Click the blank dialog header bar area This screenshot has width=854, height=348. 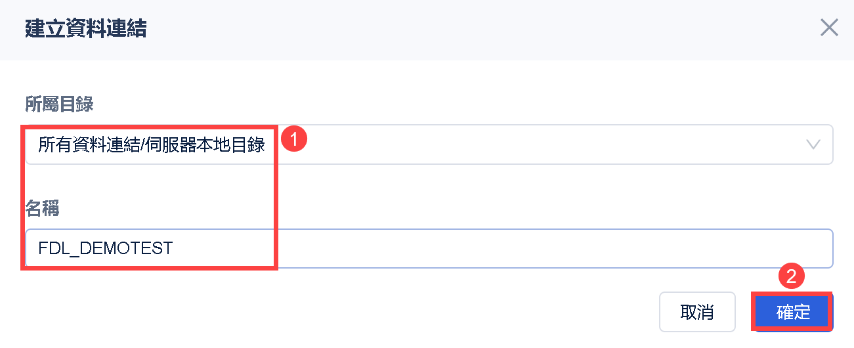[x=459, y=29]
